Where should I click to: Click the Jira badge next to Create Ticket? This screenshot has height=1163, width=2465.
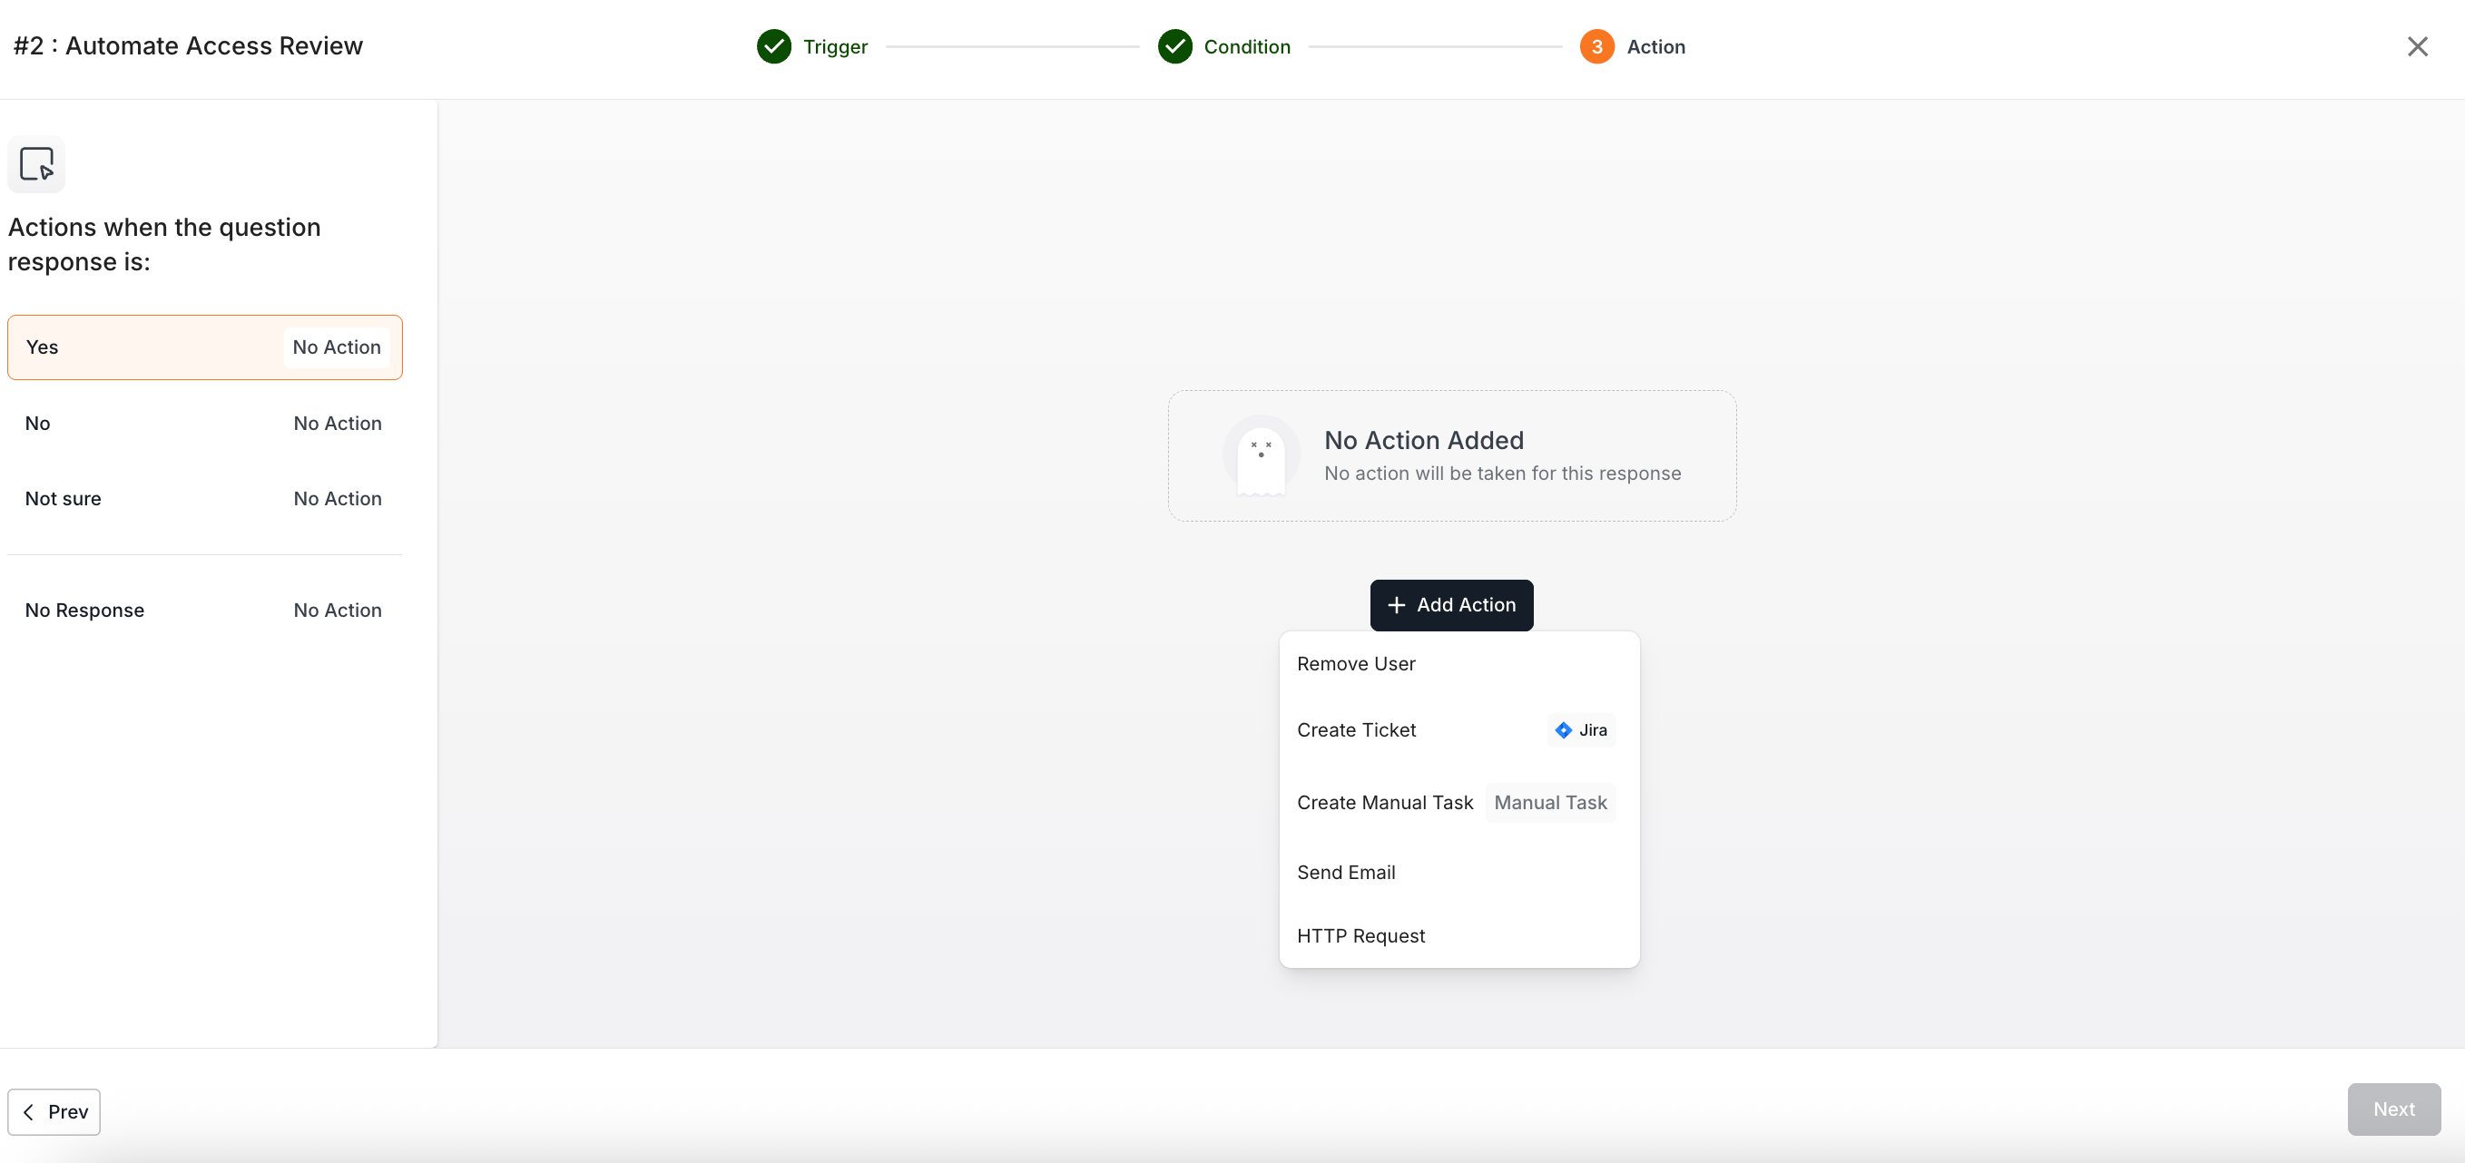coord(1581,729)
